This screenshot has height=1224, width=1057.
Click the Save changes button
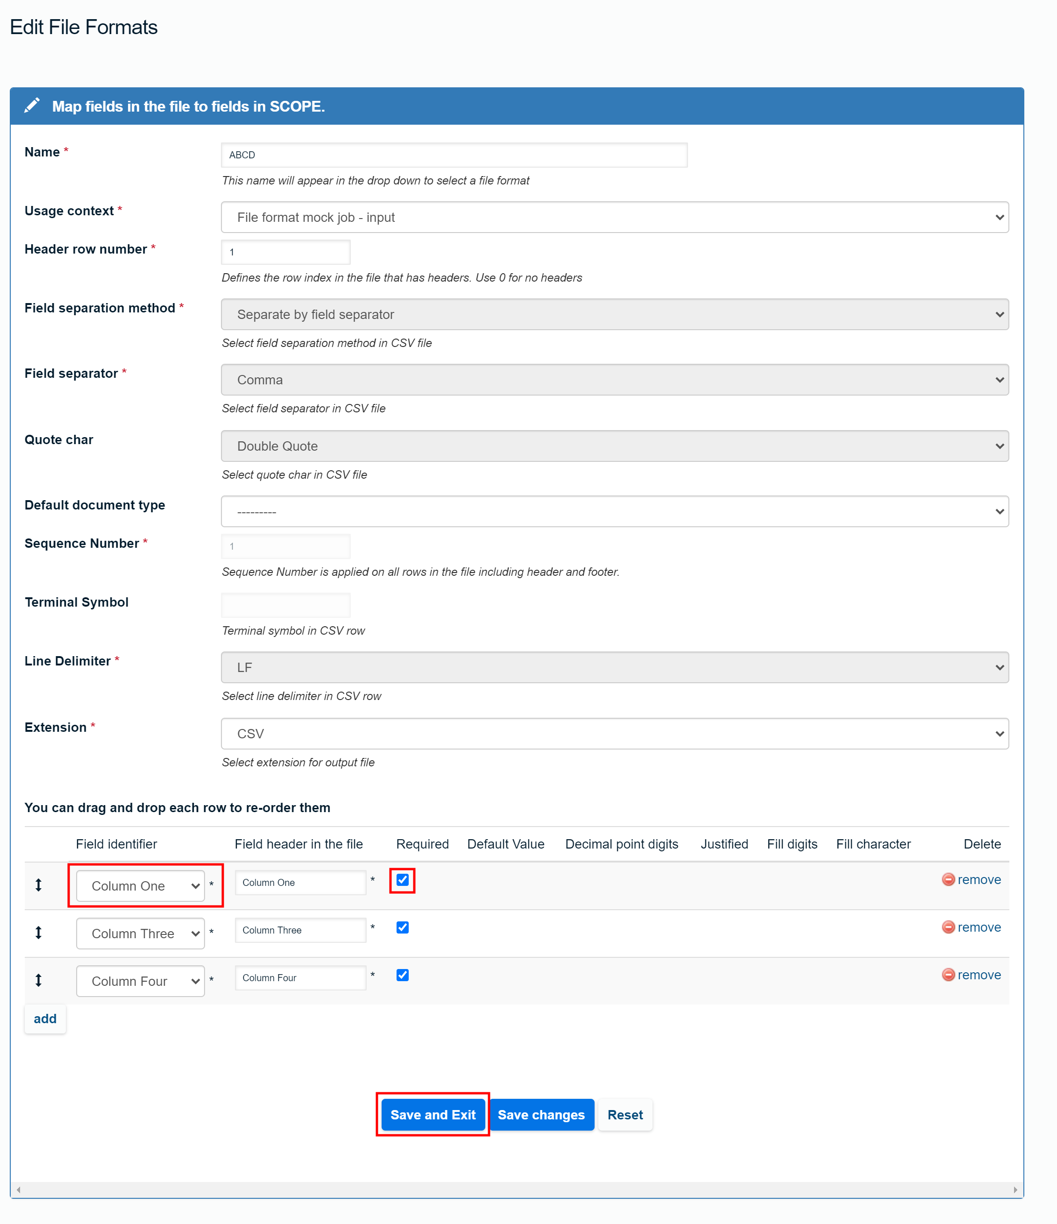click(541, 1115)
